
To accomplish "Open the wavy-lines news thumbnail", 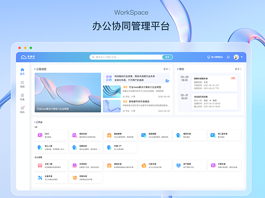I will pos(112,91).
